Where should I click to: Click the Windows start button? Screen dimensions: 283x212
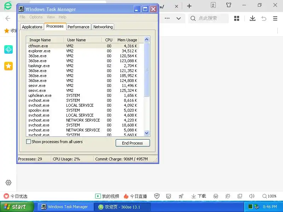[17, 207]
